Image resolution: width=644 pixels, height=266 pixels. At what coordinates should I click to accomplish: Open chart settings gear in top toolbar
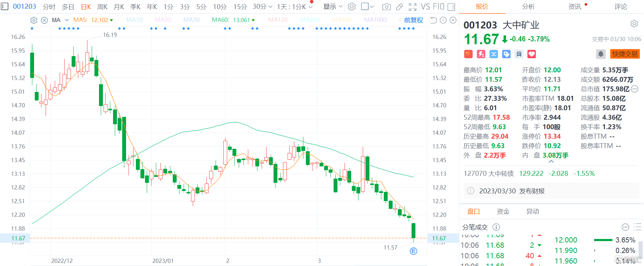coord(351,6)
